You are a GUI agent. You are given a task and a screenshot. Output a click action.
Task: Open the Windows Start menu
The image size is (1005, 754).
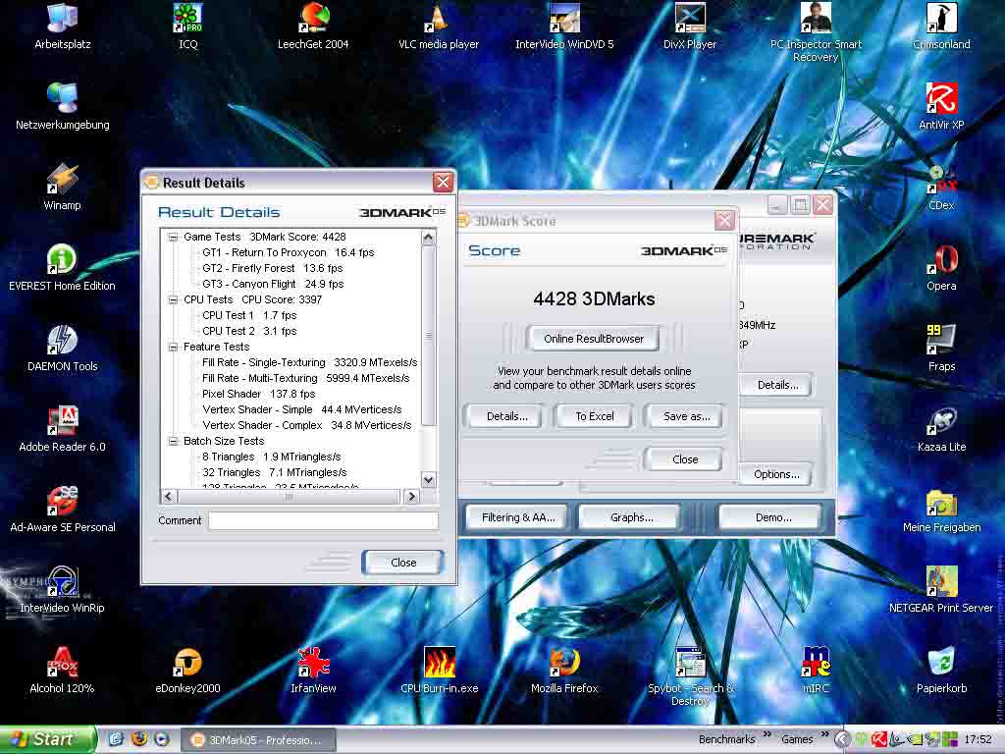pos(47,739)
